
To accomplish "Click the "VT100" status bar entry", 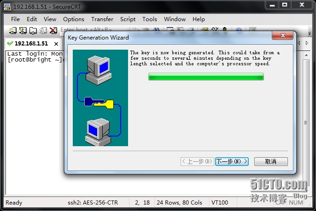I will coord(220,203).
